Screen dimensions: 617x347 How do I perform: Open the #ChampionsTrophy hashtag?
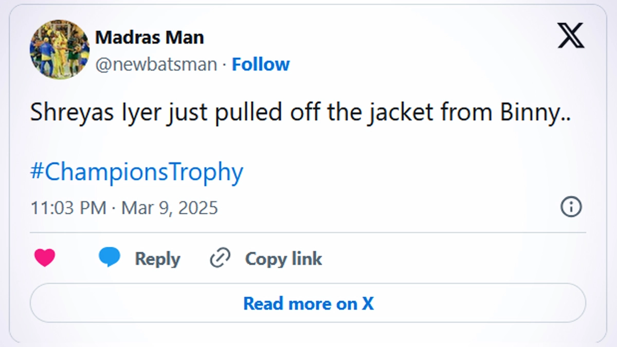point(136,172)
